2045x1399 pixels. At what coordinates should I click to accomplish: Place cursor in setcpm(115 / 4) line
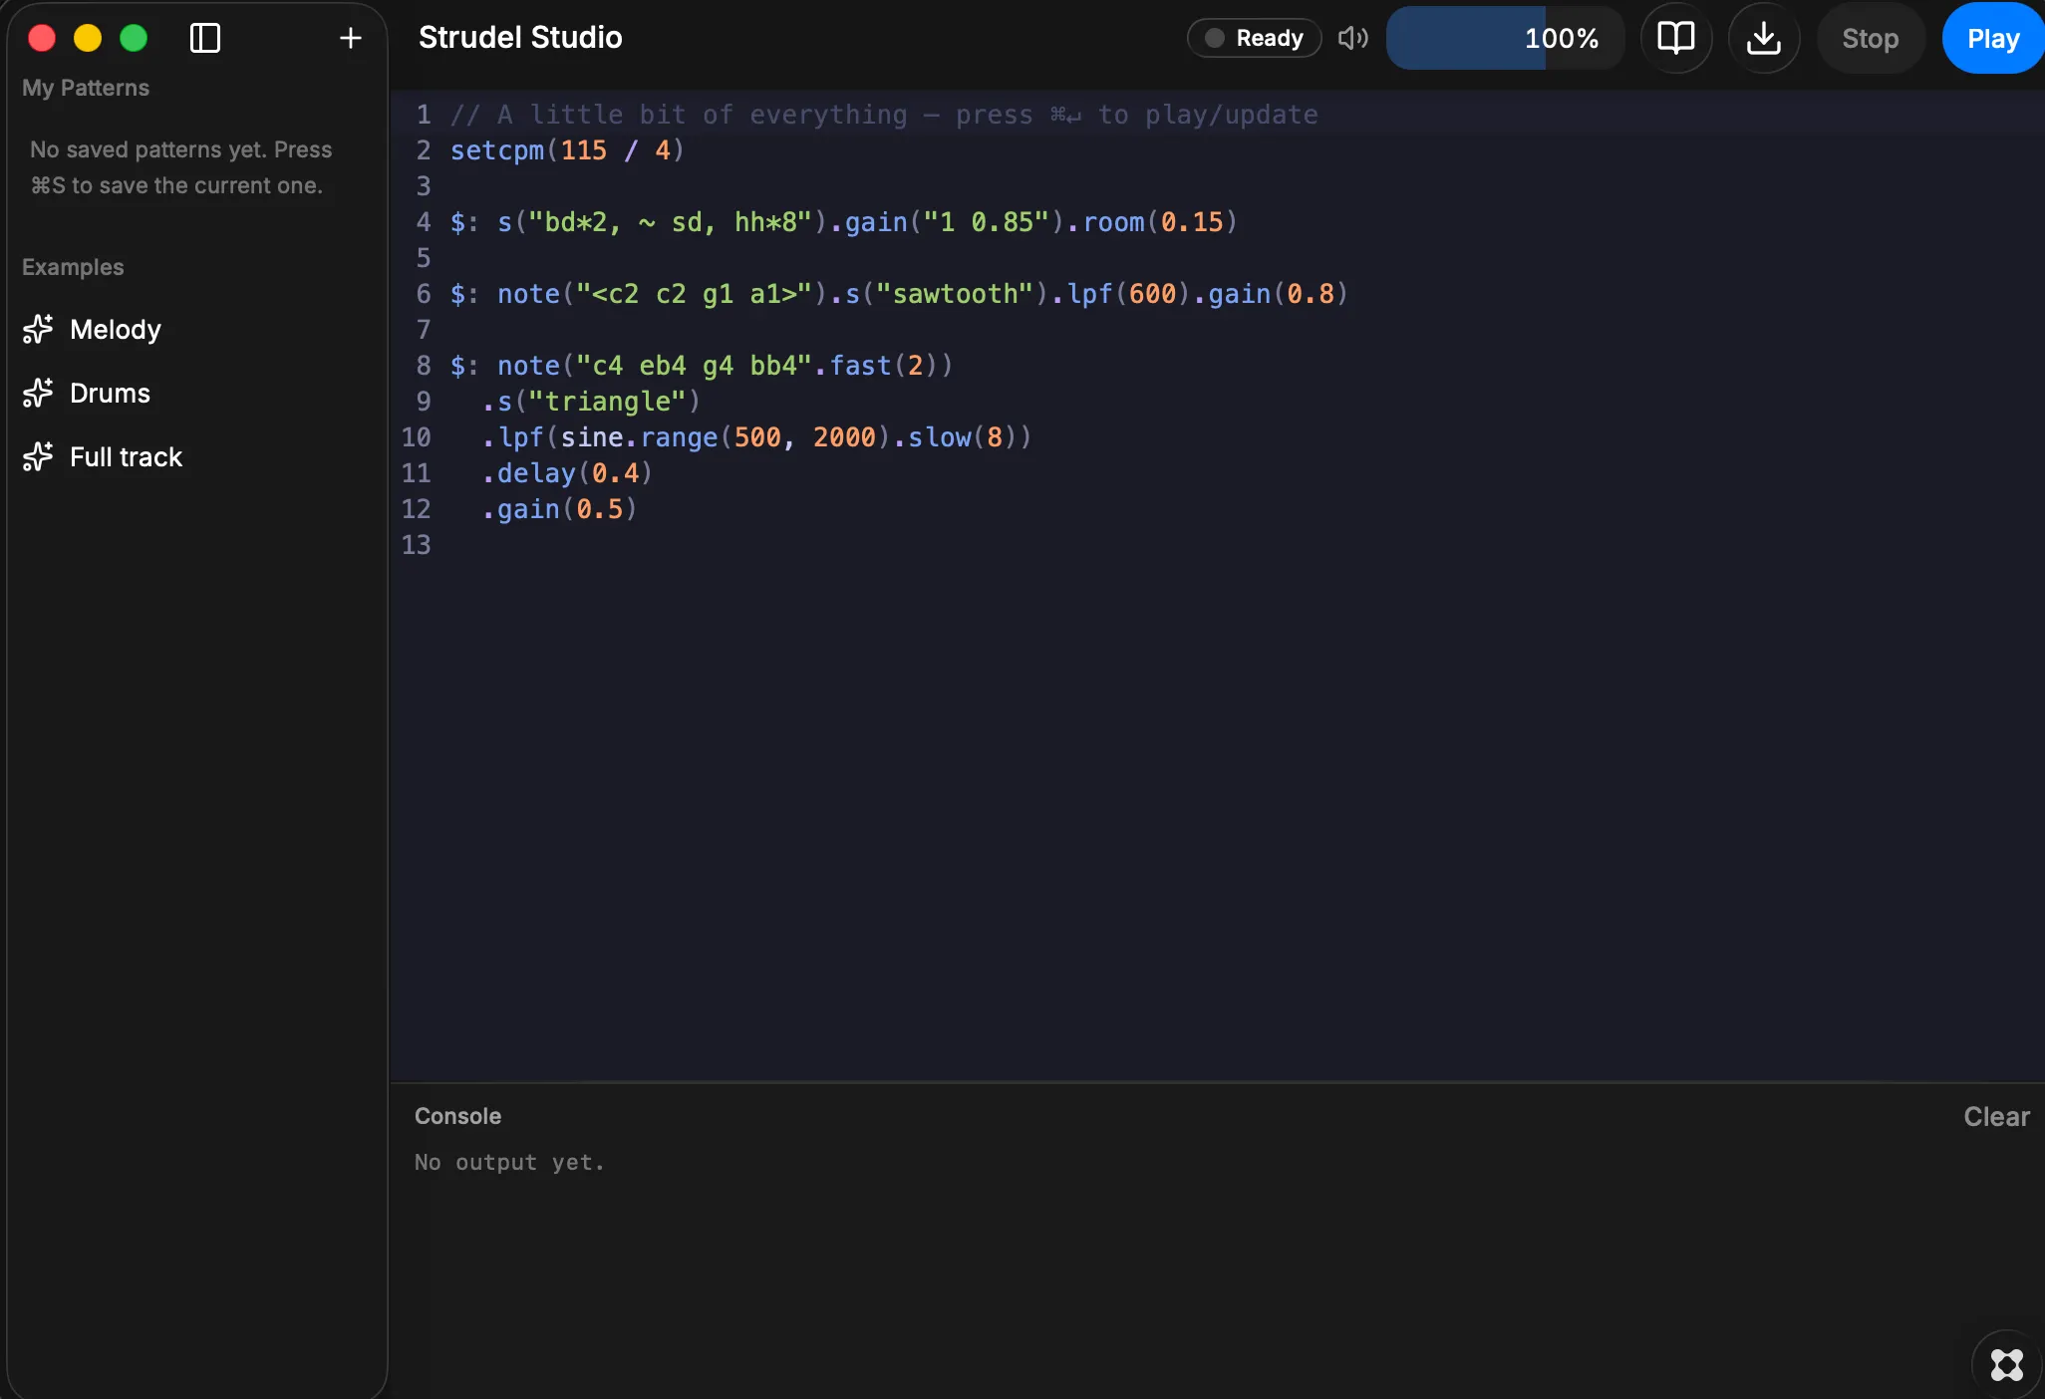tap(567, 150)
